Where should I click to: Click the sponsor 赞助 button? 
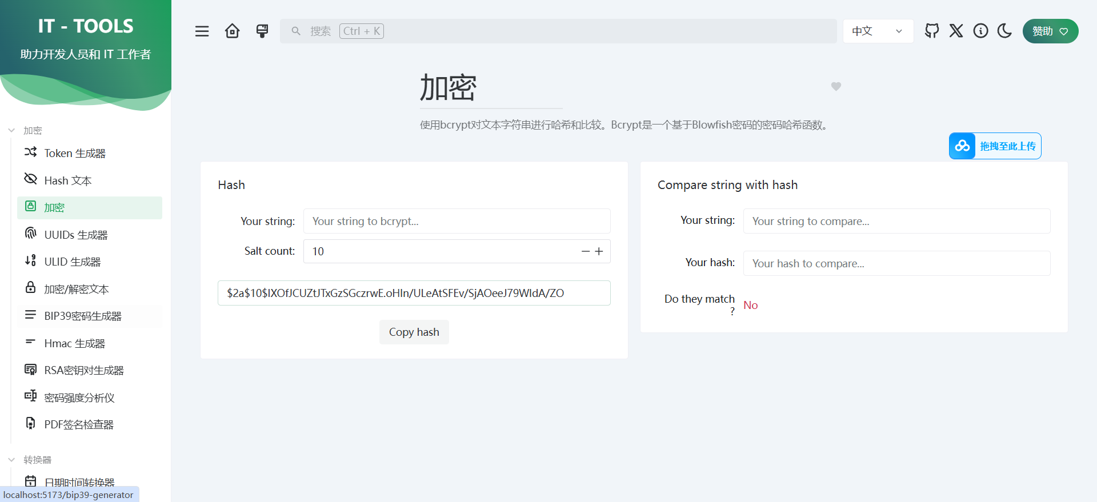1050,31
